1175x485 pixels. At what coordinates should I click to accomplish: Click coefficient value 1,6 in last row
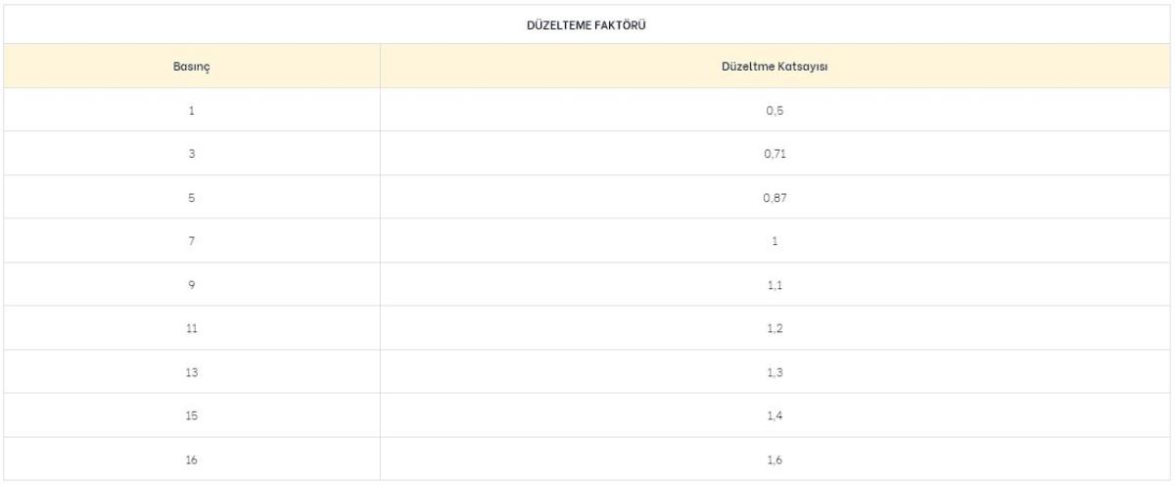[775, 459]
